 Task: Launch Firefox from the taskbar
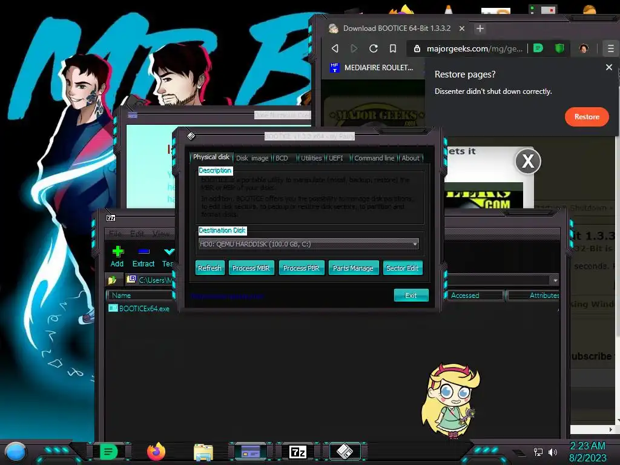[156, 452]
